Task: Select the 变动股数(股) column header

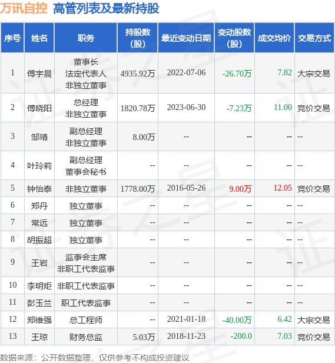Action: 234,38
